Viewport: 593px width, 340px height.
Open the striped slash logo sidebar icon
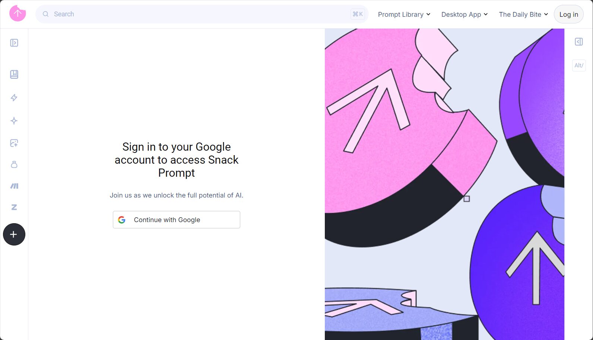click(14, 186)
